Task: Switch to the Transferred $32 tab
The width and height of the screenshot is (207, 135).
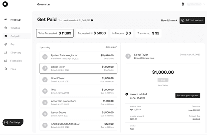Action: point(148,33)
